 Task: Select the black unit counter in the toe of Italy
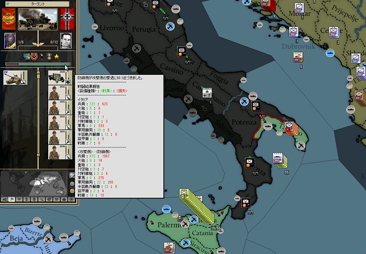[246, 202]
